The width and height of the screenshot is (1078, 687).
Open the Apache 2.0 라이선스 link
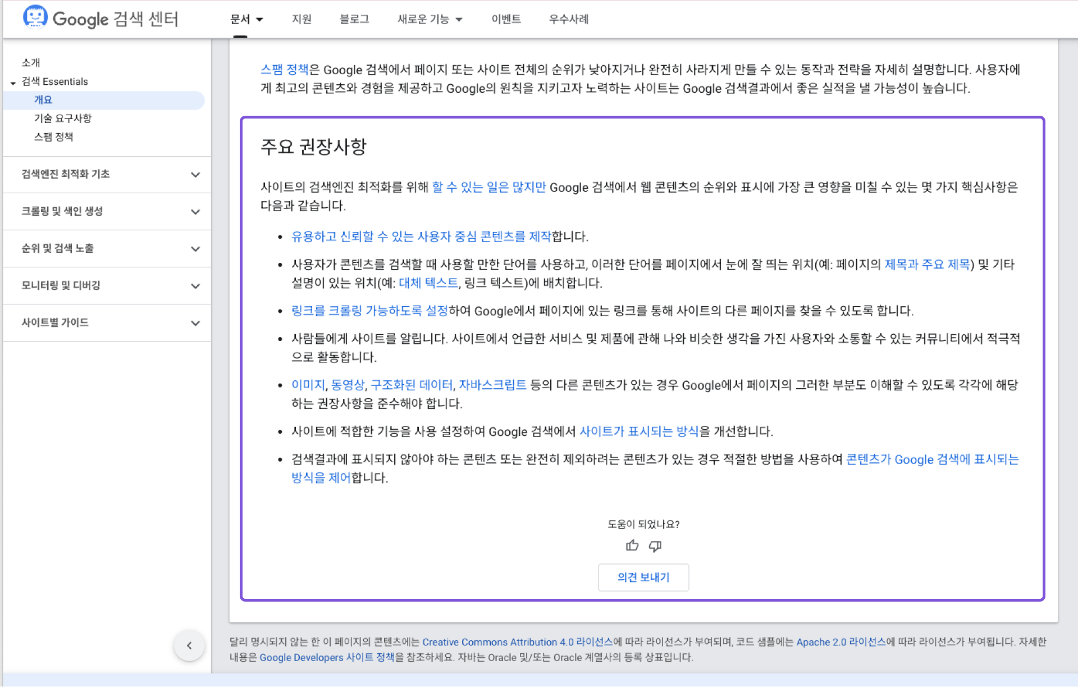(x=841, y=642)
